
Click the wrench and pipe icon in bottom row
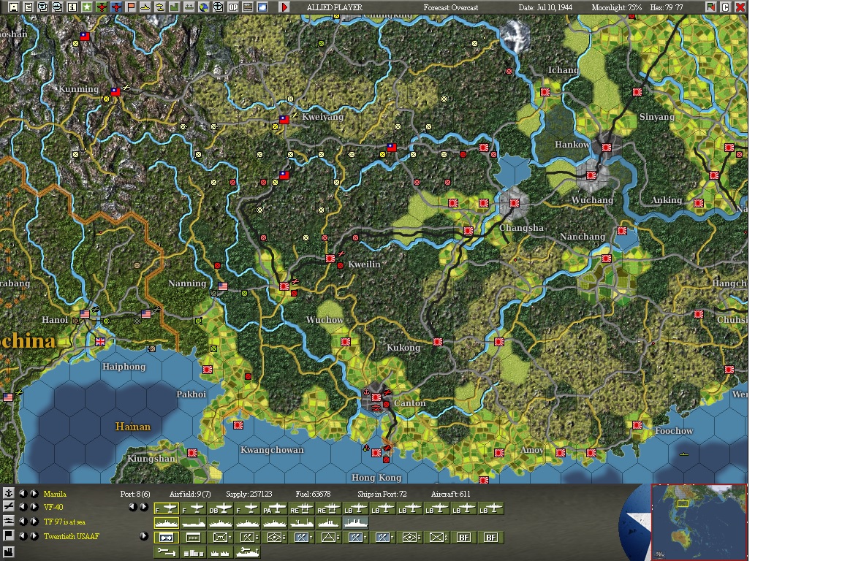coord(167,552)
